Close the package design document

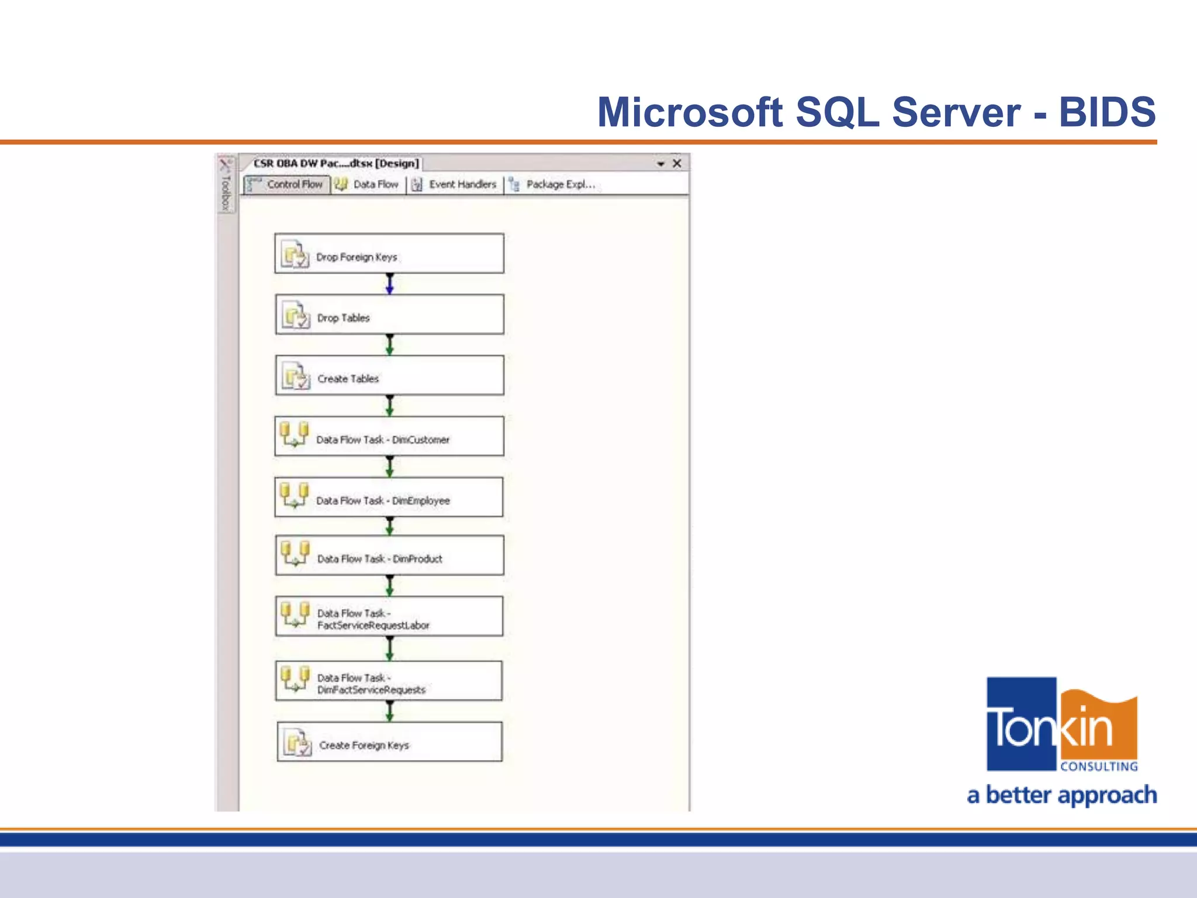tap(677, 163)
